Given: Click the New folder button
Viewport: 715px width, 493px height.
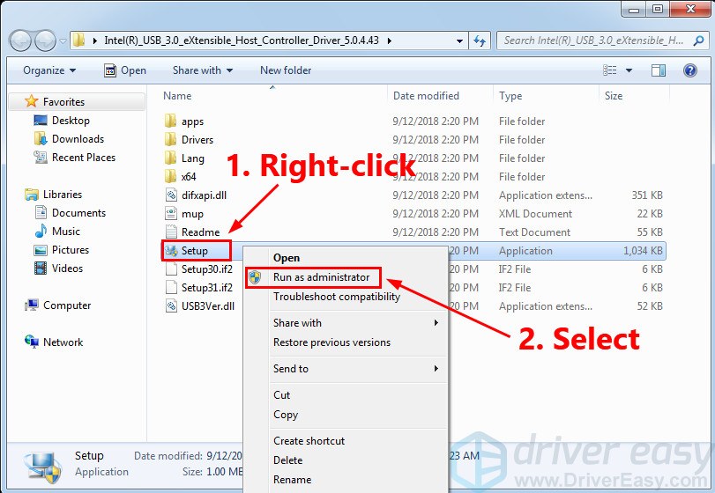Looking at the screenshot, I should 286,70.
